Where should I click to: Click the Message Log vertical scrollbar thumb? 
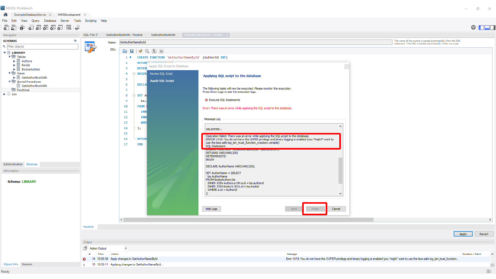340,171
